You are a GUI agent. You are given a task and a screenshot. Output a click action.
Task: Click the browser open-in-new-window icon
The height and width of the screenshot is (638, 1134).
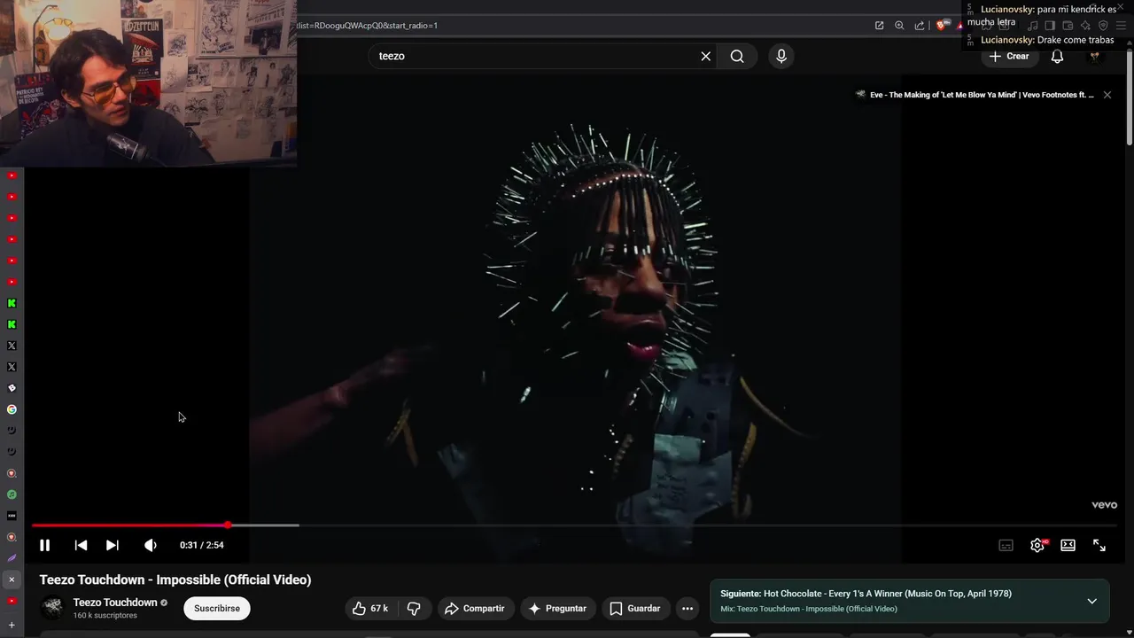click(x=879, y=26)
